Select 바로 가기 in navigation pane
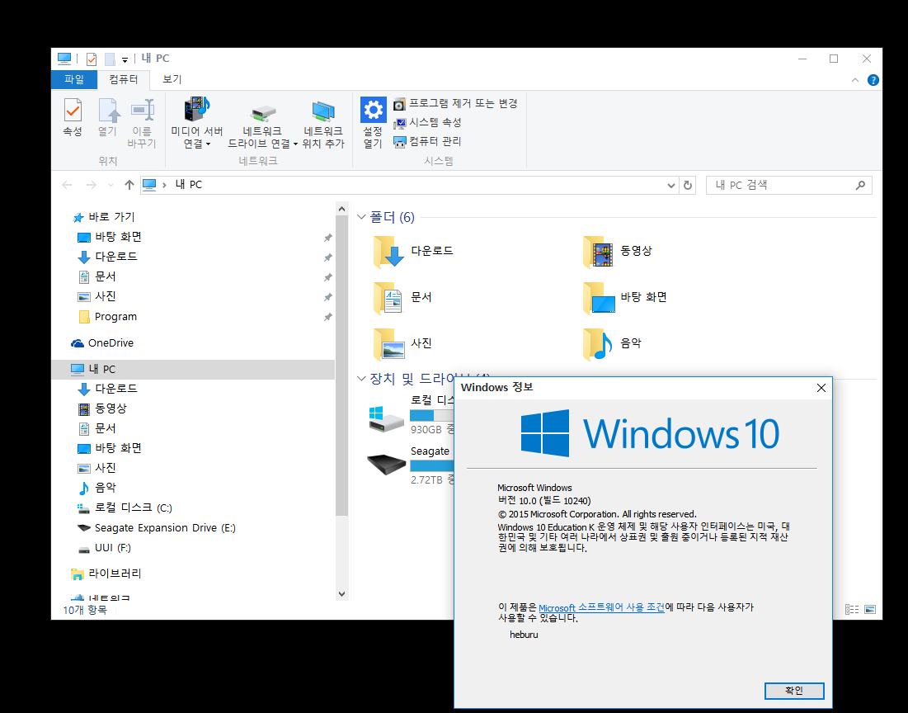This screenshot has height=713, width=908. [x=104, y=217]
